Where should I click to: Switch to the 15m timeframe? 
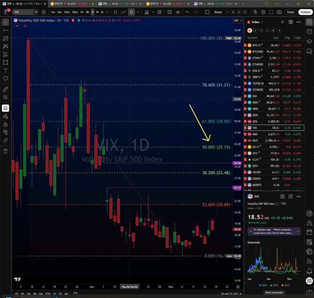pyautogui.click(x=67, y=12)
